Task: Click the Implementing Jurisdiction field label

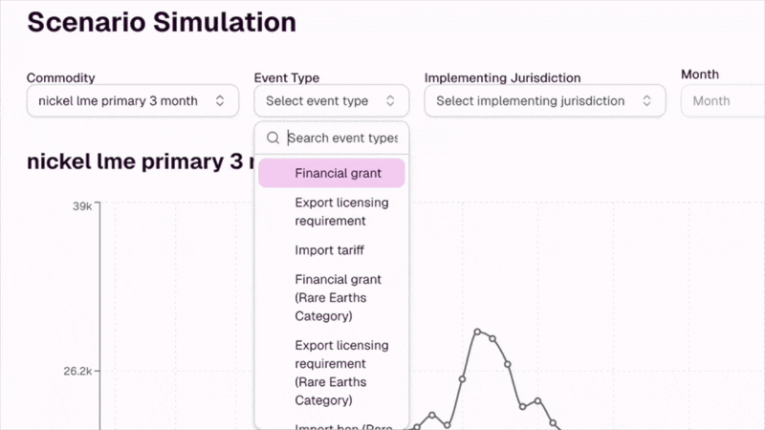Action: click(x=502, y=77)
